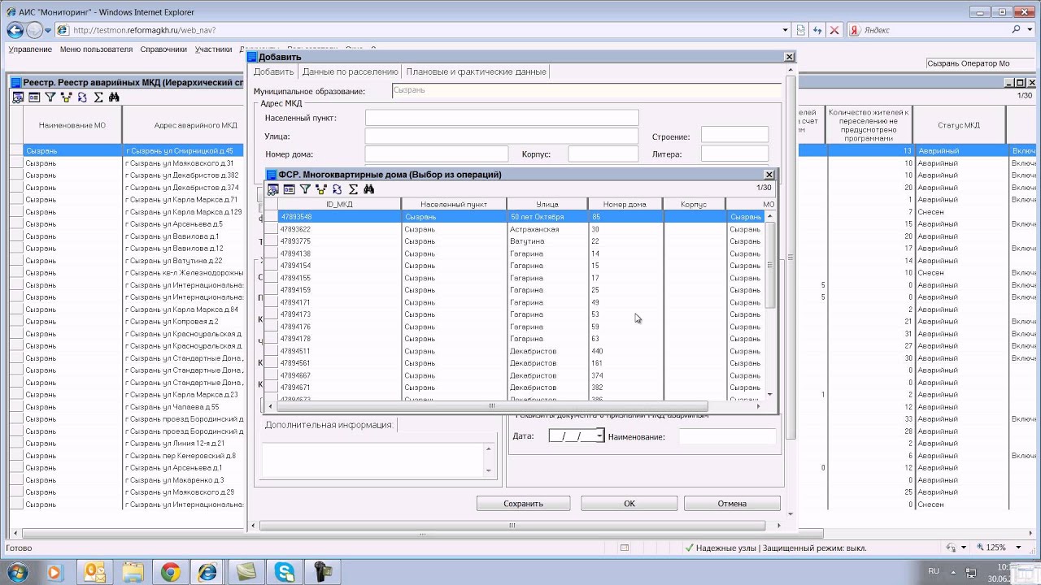
Task: Click the card view icon in the ФСР dialog toolbar
Action: point(289,188)
